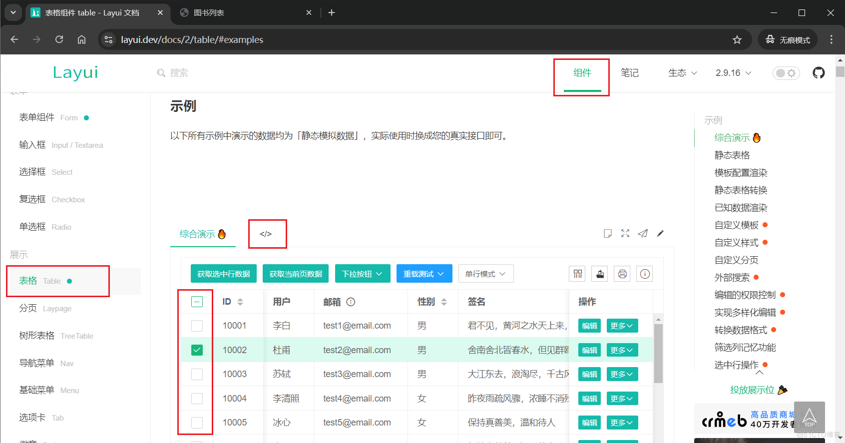Check the row 10001 checkbox
845x443 pixels.
click(x=197, y=326)
